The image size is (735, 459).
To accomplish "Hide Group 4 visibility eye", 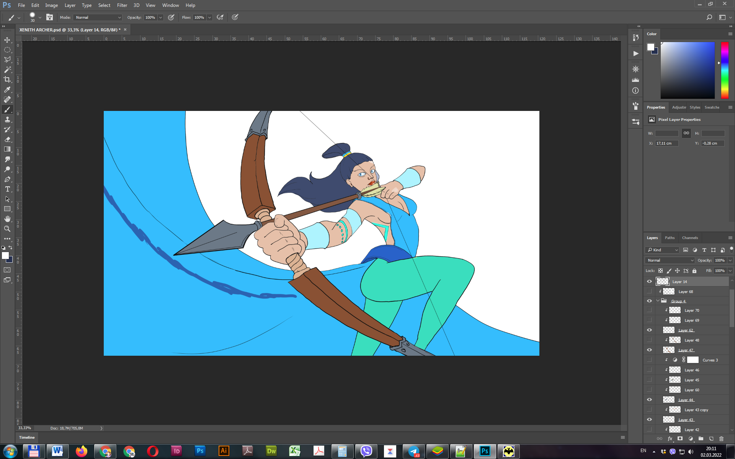I will click(649, 301).
